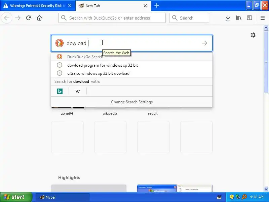Click the page's vertical scrollbar thumb
The image size is (269, 202).
click(266, 62)
